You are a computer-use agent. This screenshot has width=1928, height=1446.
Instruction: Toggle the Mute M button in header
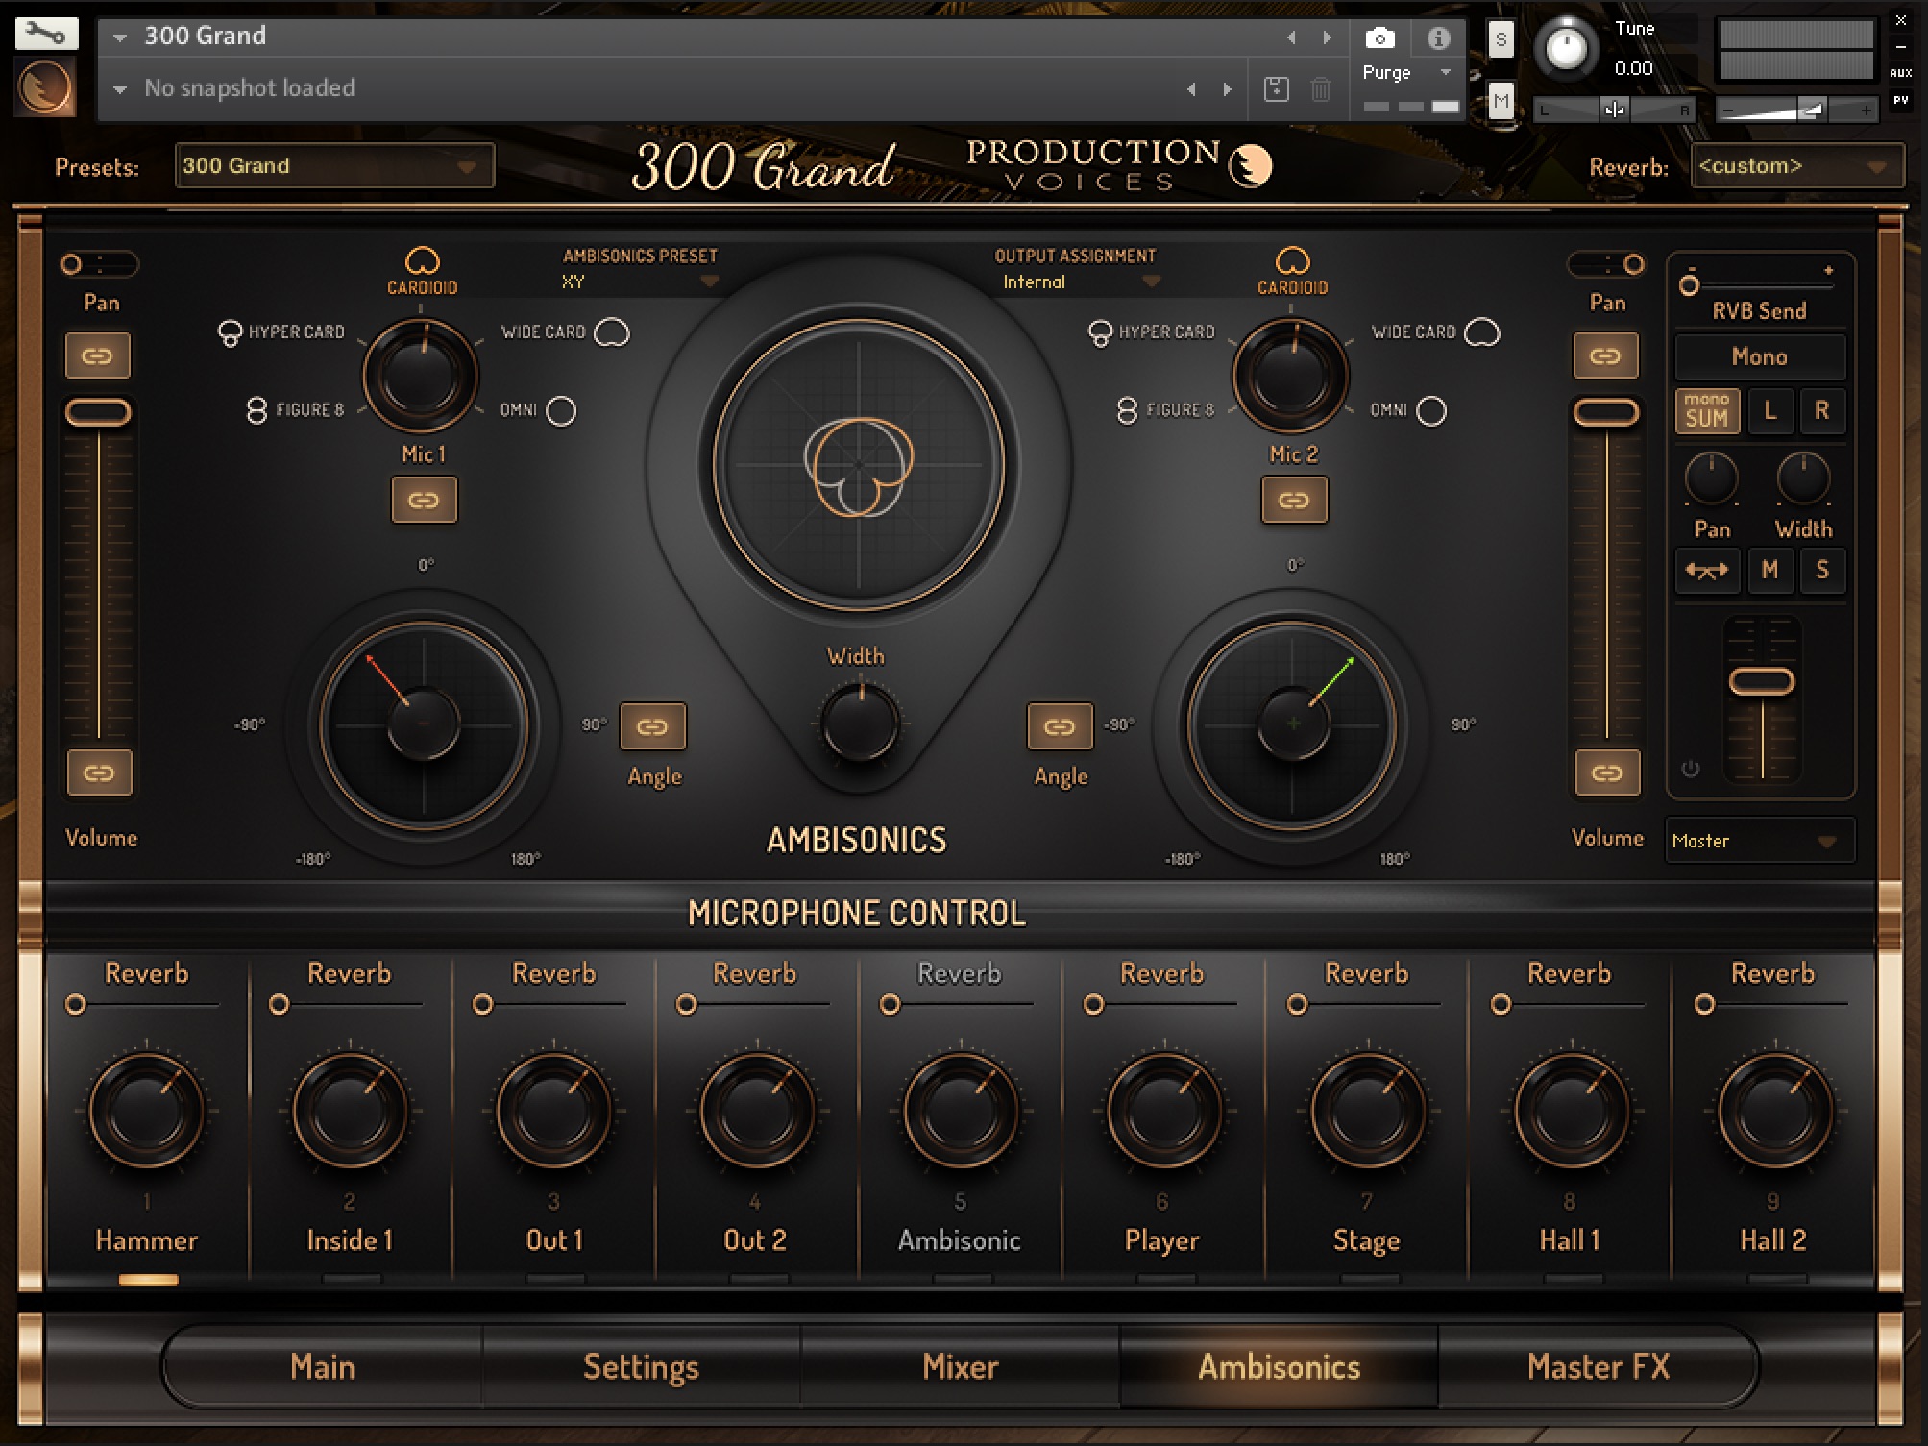(1501, 101)
